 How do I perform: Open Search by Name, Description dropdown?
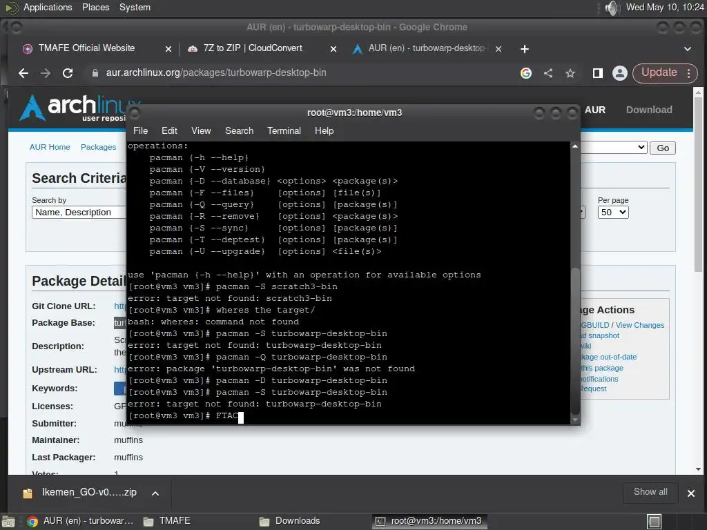pos(79,213)
